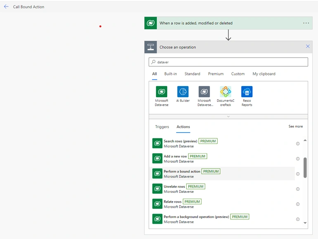Switch to the Premium tab

(216, 74)
